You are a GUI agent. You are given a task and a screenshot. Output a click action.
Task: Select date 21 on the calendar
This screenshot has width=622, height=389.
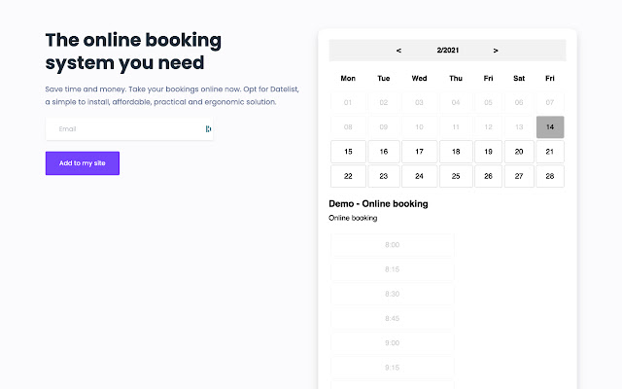[x=550, y=152]
